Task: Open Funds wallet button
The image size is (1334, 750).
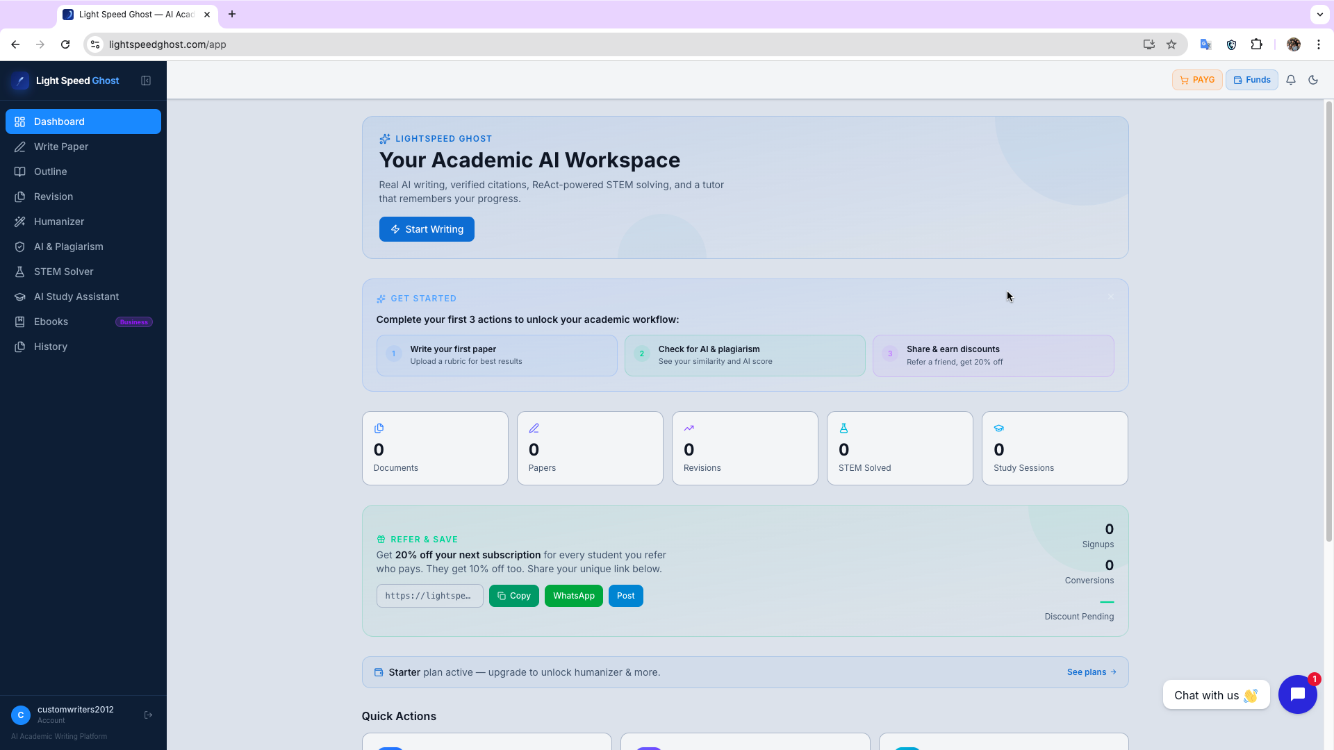Action: pyautogui.click(x=1252, y=80)
